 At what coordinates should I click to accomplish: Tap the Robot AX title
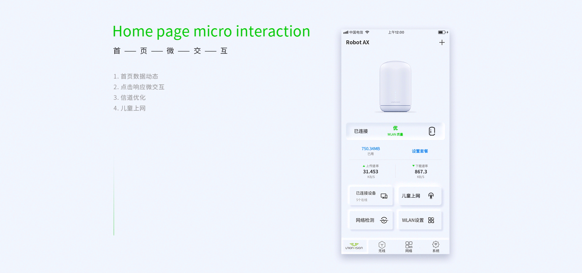point(358,42)
